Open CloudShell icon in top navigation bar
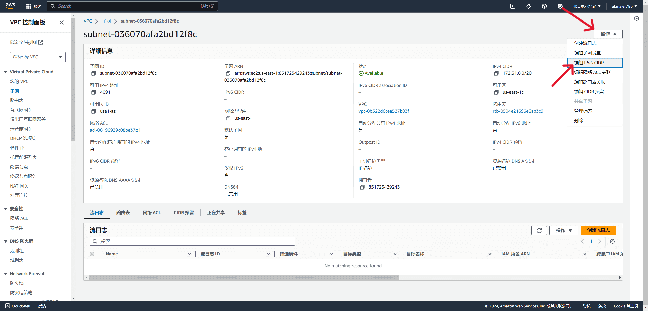 (513, 6)
